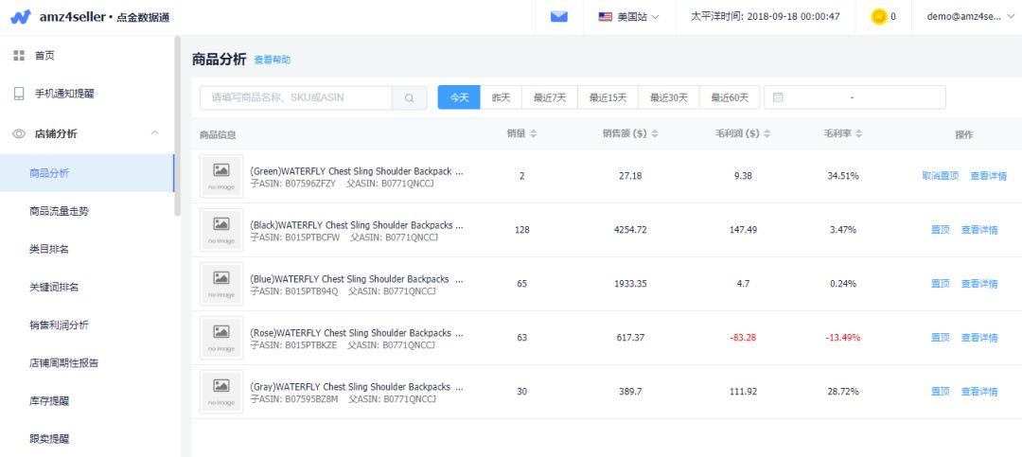Click the 店铺分析 eye icon
Screen dimensions: 1022x457
tap(18, 133)
